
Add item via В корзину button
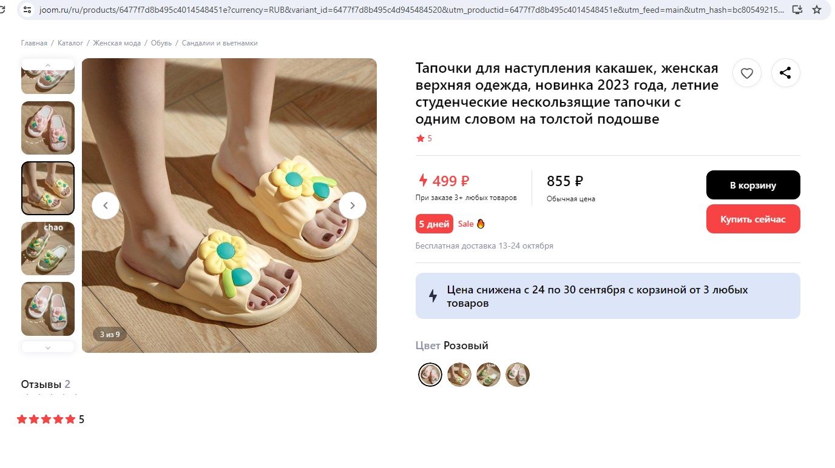[x=752, y=185]
